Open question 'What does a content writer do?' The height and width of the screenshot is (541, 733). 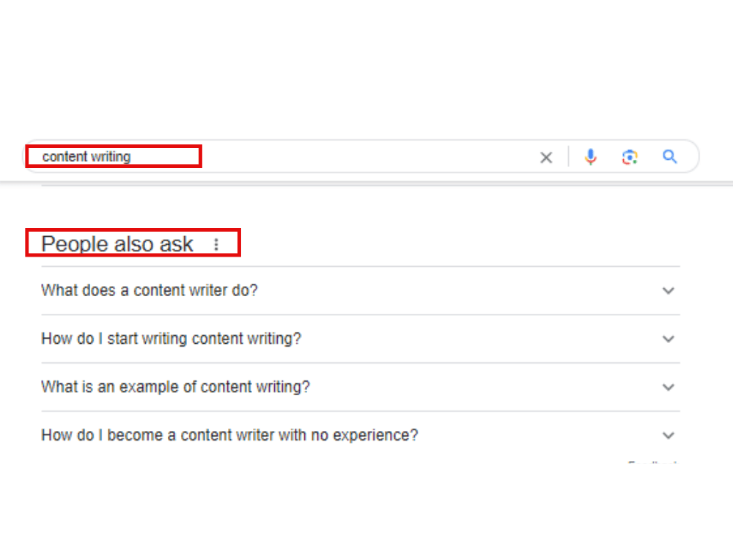150,290
